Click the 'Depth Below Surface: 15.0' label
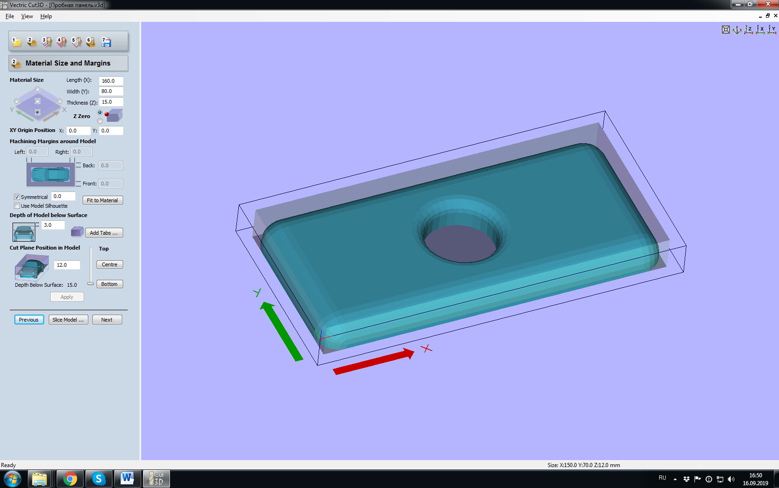 tap(46, 285)
